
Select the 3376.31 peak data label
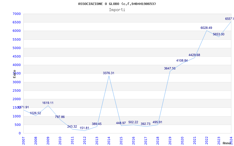(x=109, y=73)
